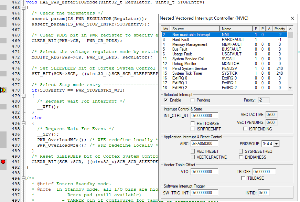The width and height of the screenshot is (300, 202).
Task: Click the A column header
Action: click(269, 29)
